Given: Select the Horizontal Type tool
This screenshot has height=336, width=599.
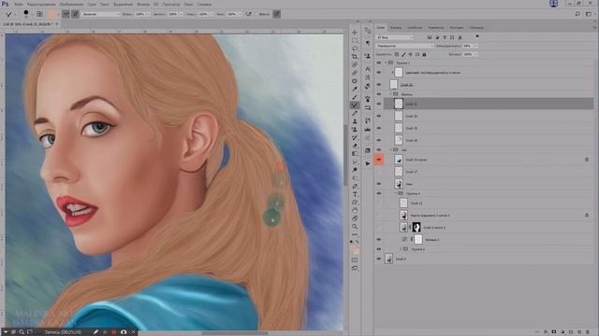Looking at the screenshot, I should click(355, 194).
